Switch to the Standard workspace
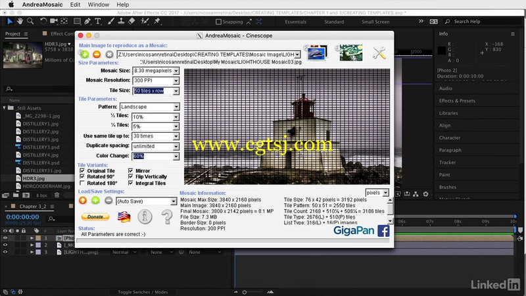526x296 pixels. click(x=334, y=22)
